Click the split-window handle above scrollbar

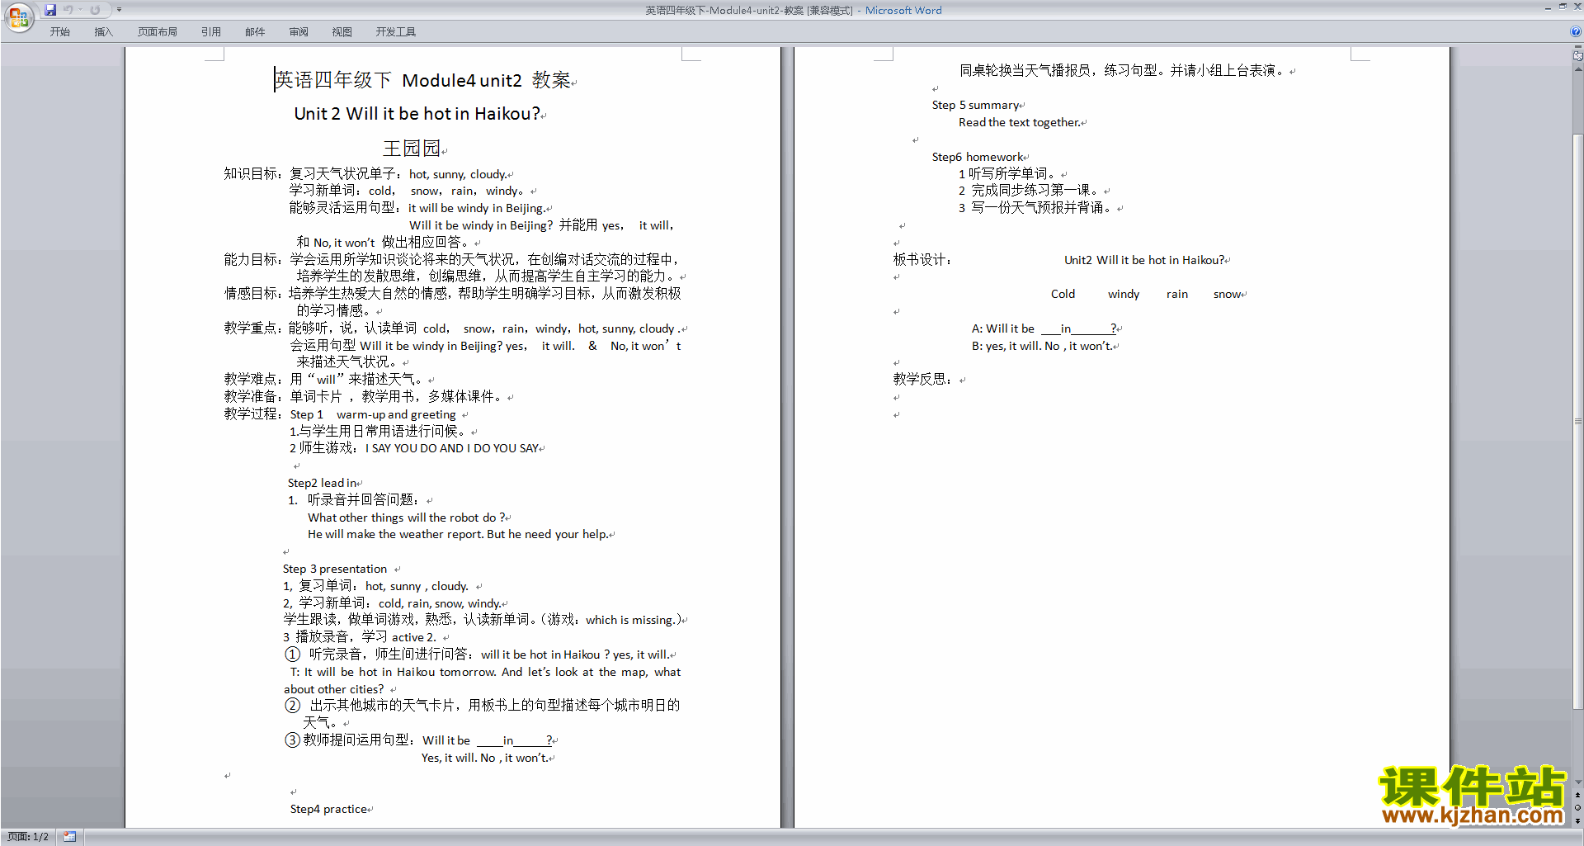click(1577, 47)
